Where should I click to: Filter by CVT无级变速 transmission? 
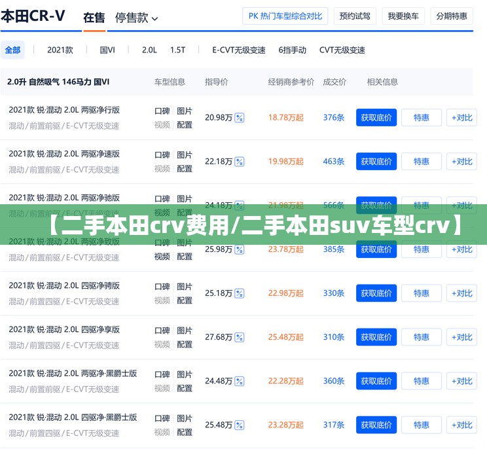point(342,50)
